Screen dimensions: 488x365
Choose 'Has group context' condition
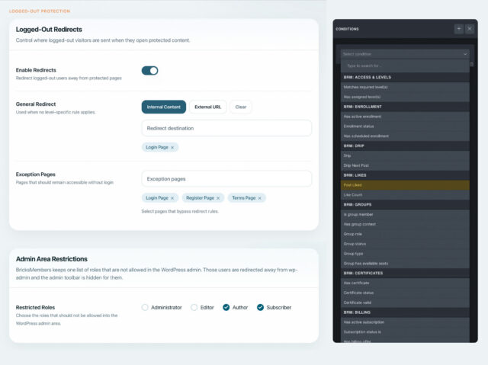click(405, 224)
